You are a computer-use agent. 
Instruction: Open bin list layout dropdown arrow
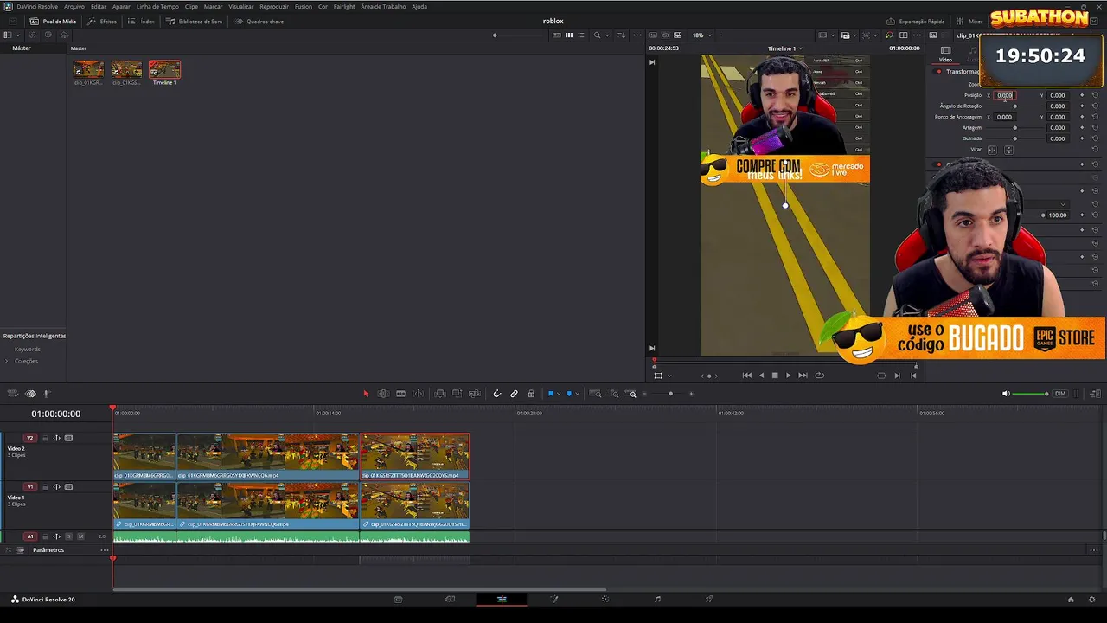(18, 35)
